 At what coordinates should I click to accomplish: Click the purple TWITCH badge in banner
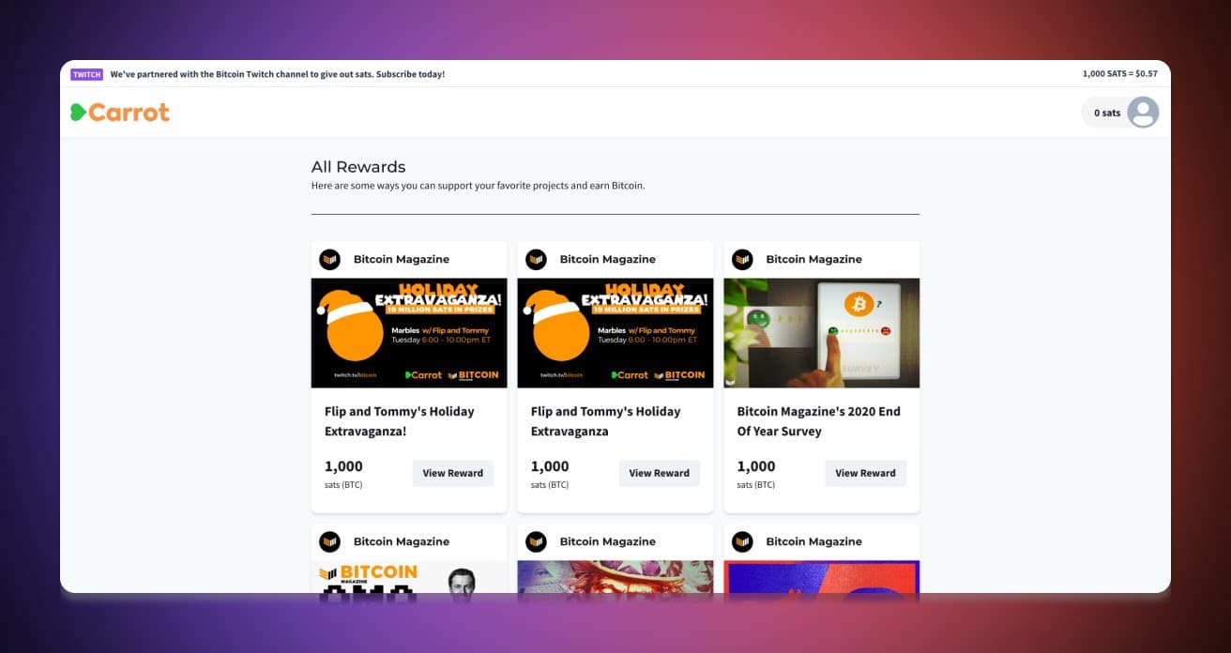click(x=86, y=74)
